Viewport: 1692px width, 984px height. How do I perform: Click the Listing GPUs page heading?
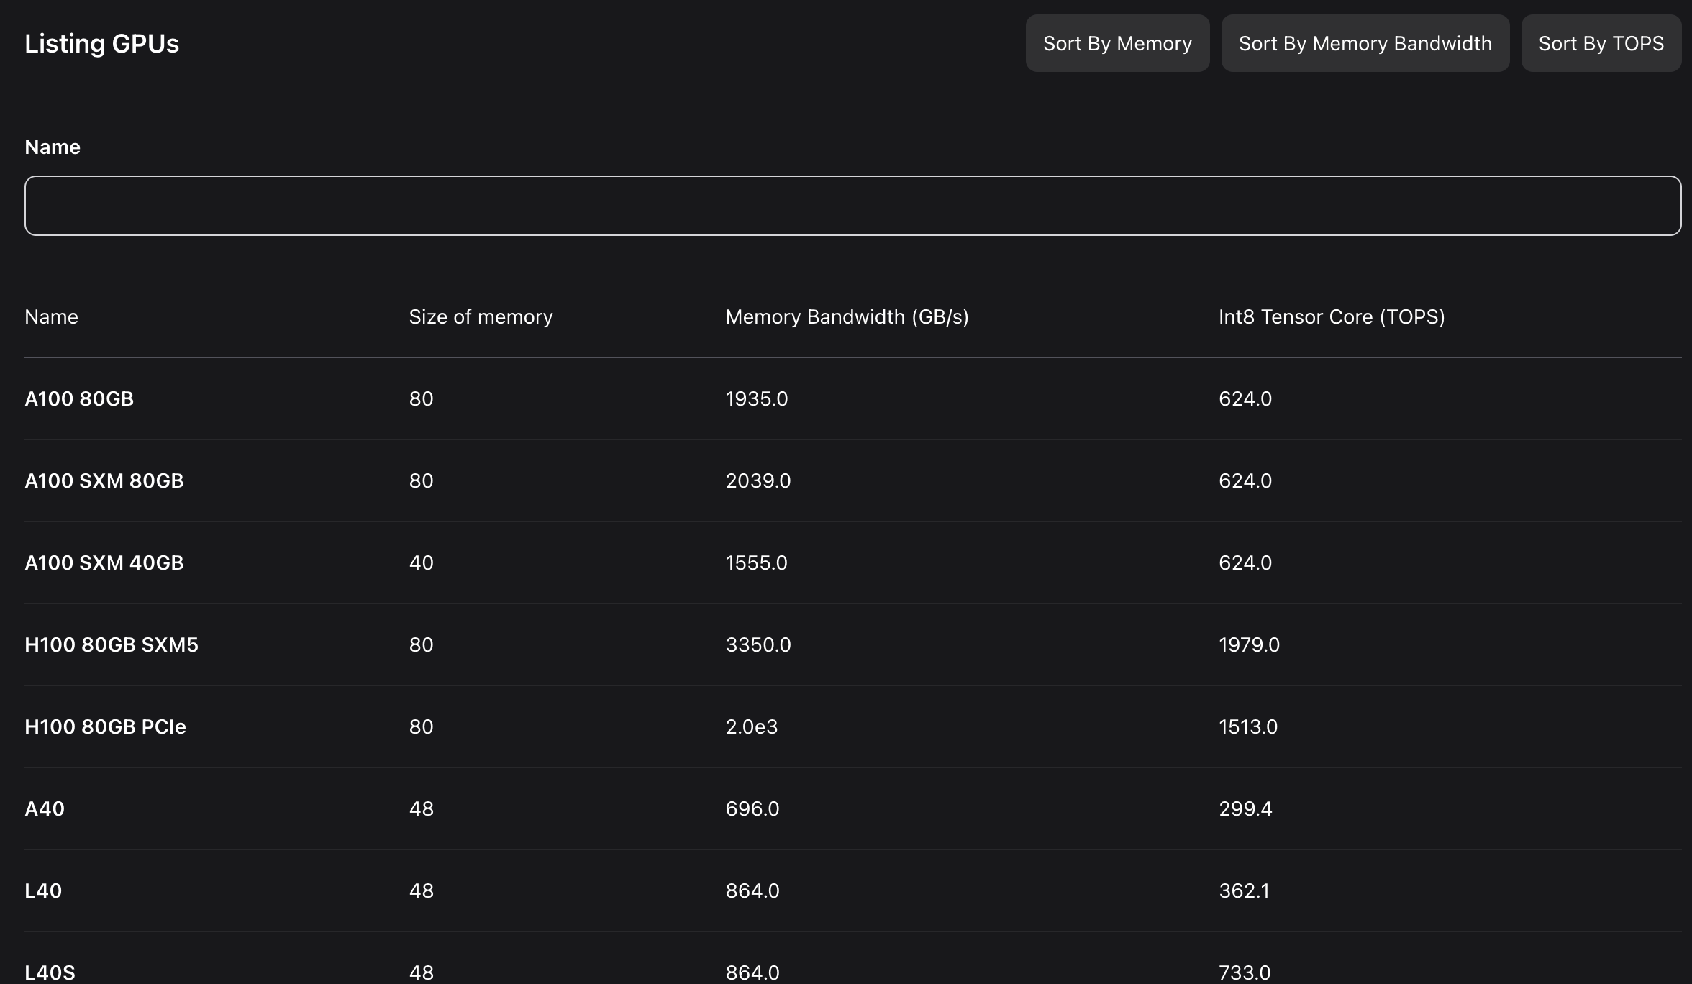(101, 44)
